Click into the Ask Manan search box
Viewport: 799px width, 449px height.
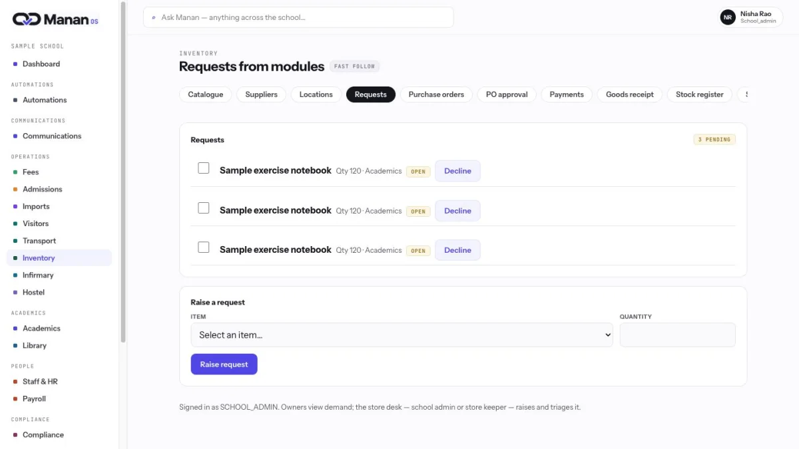click(298, 17)
